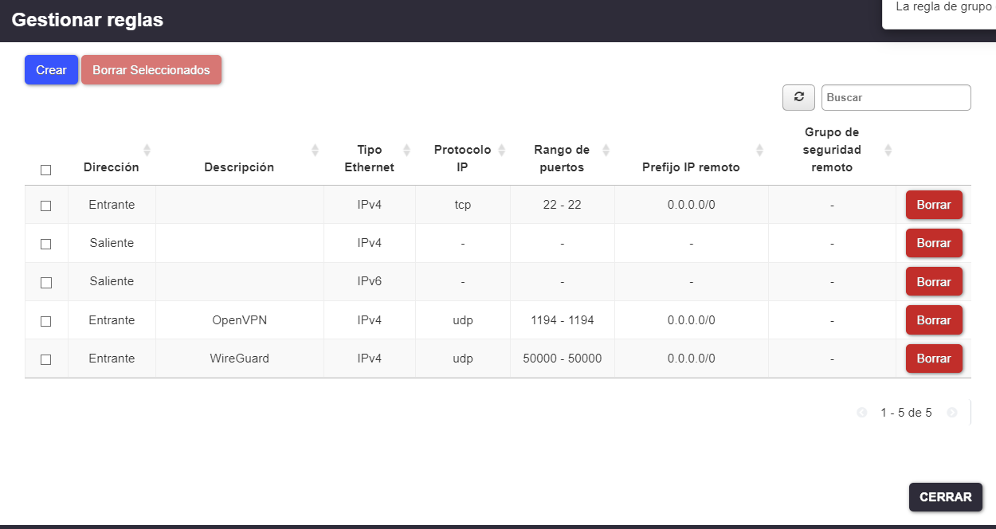This screenshot has height=529, width=996.
Task: Sort by Prefijo IP remoto arrows
Action: point(759,150)
